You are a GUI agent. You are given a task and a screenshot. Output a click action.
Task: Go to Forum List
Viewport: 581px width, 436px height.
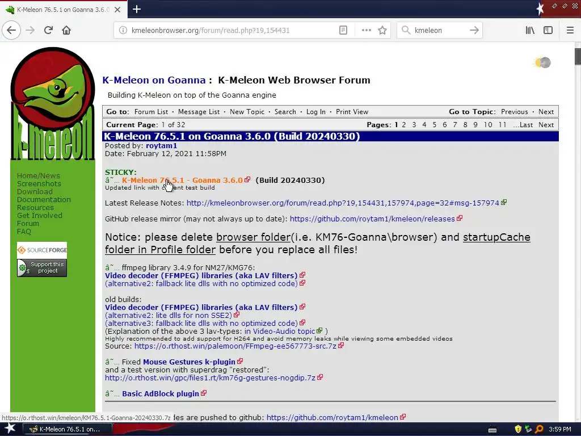click(x=151, y=112)
